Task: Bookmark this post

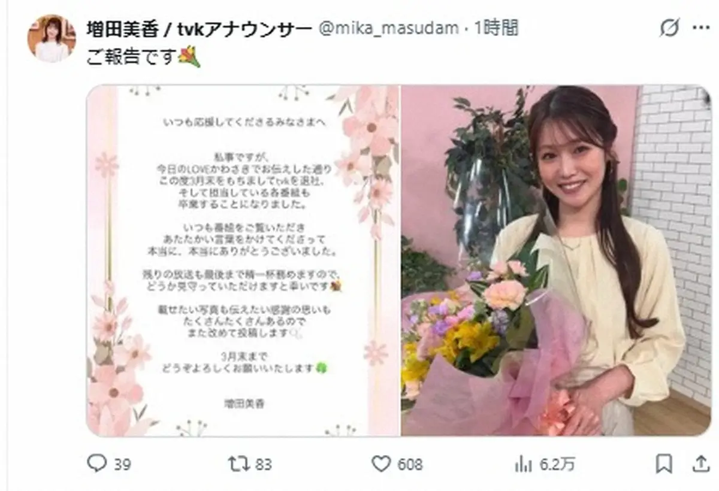Action: pyautogui.click(x=664, y=463)
